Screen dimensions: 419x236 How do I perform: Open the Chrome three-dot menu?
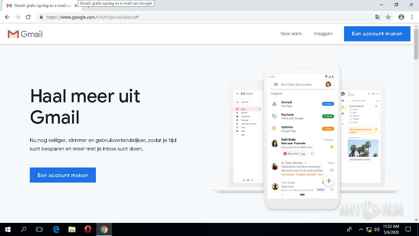(x=411, y=17)
